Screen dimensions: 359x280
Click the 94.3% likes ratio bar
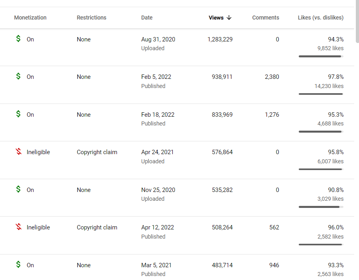(x=321, y=57)
